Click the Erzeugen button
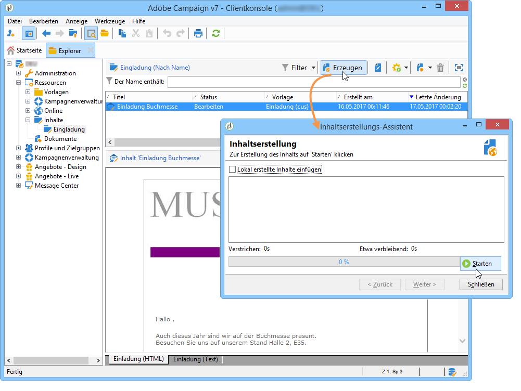Screen dimensions: 521x391 coord(344,68)
